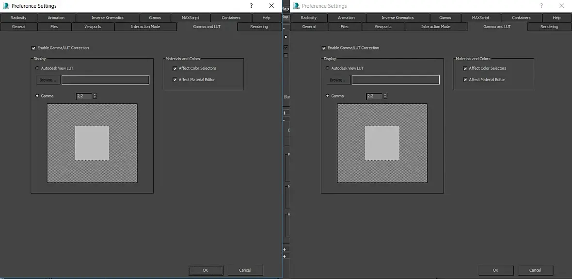Click the gamma calibration gray square in the left dialog
This screenshot has height=279, width=572.
[x=92, y=143]
